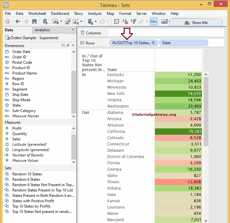
Task: Save the workbook with the floppy icon
Action: click(34, 21)
